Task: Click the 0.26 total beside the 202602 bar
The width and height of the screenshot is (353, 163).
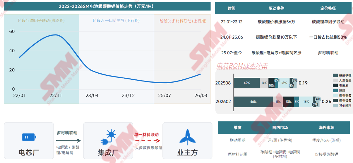Action: click(326, 101)
